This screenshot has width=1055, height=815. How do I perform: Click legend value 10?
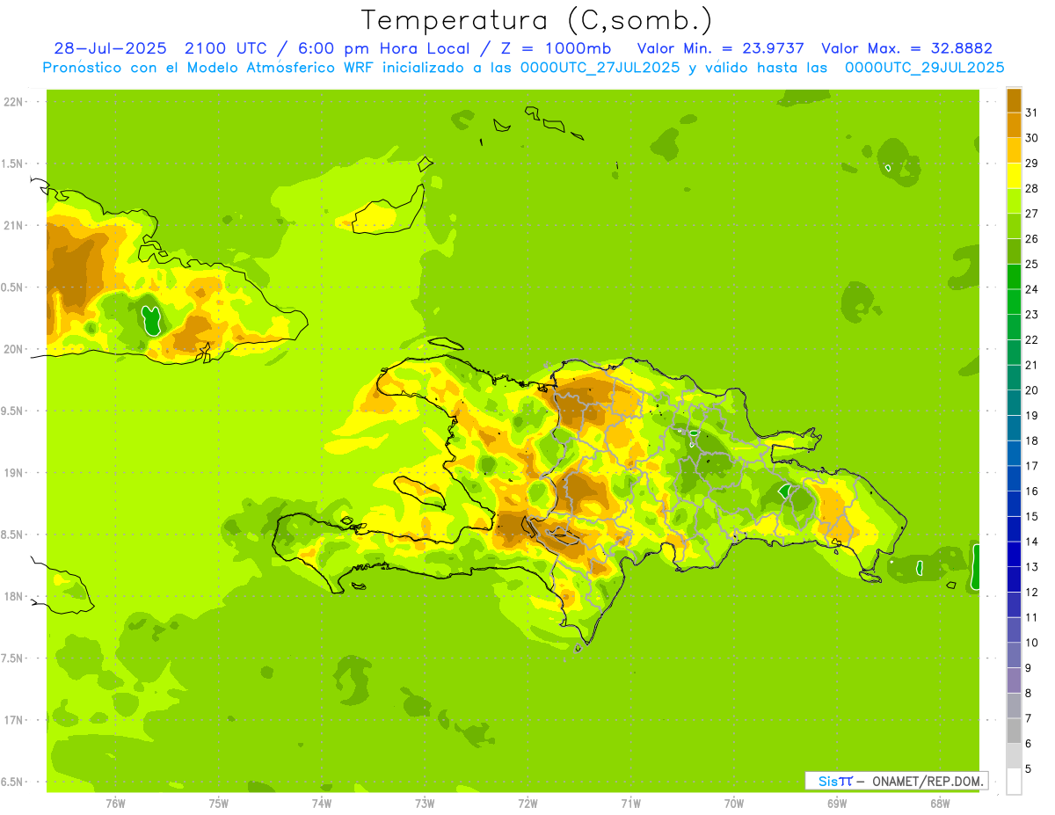[x=1031, y=643]
